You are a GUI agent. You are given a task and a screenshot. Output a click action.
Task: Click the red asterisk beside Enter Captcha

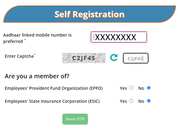(35, 55)
